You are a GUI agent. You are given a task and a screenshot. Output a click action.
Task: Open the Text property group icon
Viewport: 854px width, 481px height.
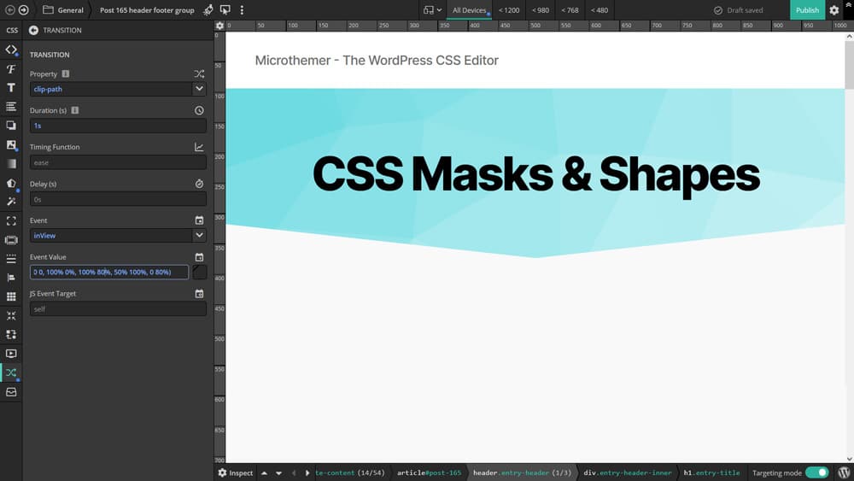click(x=11, y=87)
